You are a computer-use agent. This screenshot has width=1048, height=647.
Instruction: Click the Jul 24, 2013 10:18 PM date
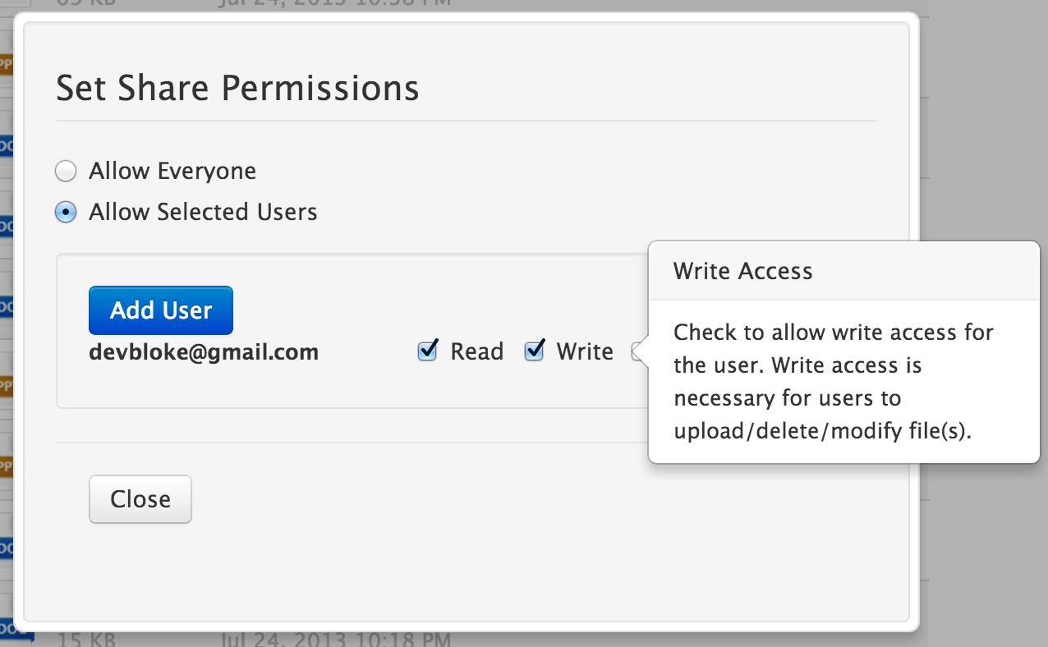tap(336, 638)
